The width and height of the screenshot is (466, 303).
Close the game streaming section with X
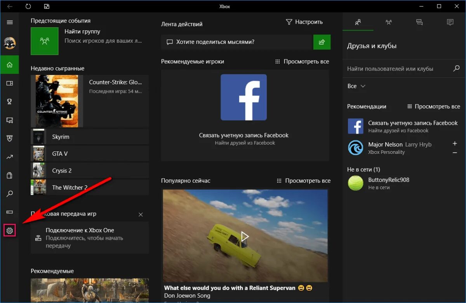pyautogui.click(x=141, y=214)
